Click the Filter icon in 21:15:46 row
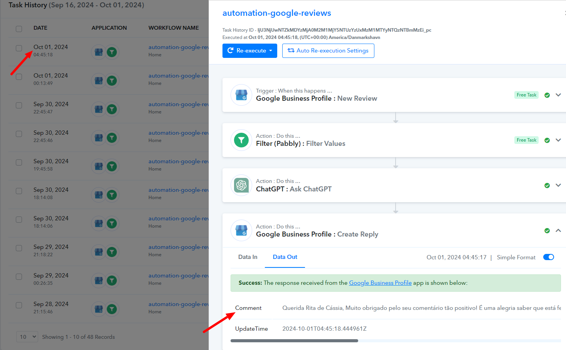This screenshot has height=350, width=566. 112,309
